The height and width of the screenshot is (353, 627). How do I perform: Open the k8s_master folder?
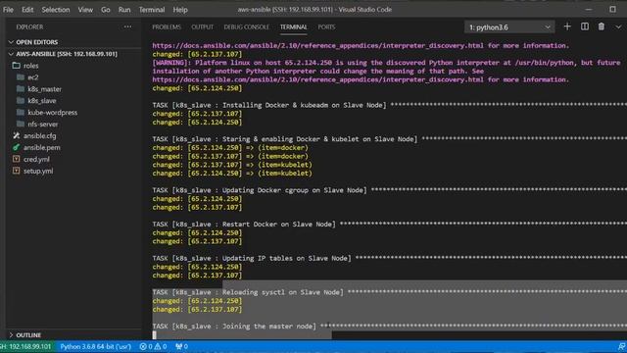tap(44, 89)
